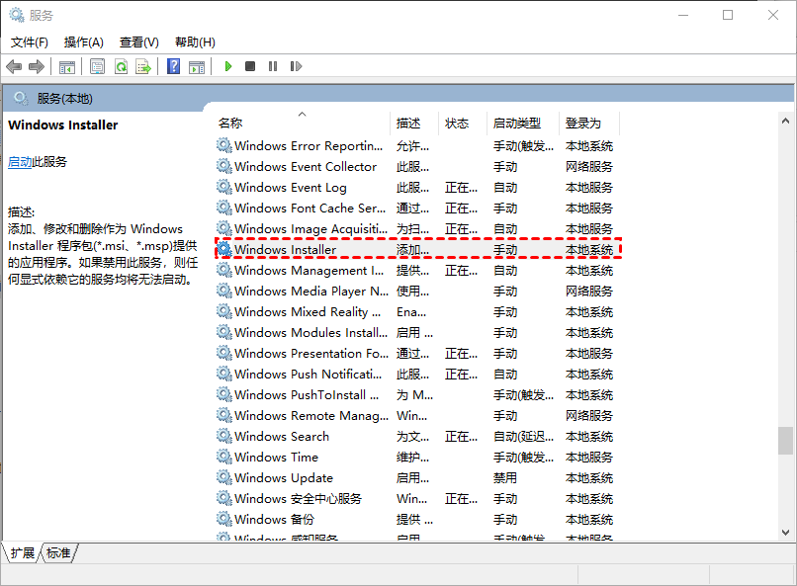The width and height of the screenshot is (797, 586).
Task: Start the service with green play icon
Action: pos(228,66)
